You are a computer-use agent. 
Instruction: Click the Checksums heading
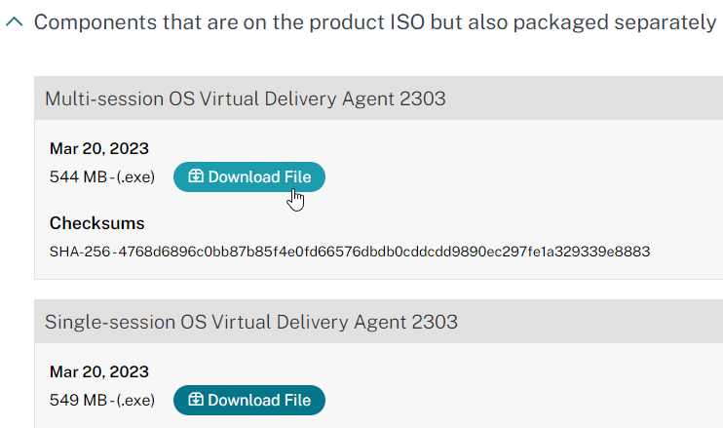[x=96, y=223]
